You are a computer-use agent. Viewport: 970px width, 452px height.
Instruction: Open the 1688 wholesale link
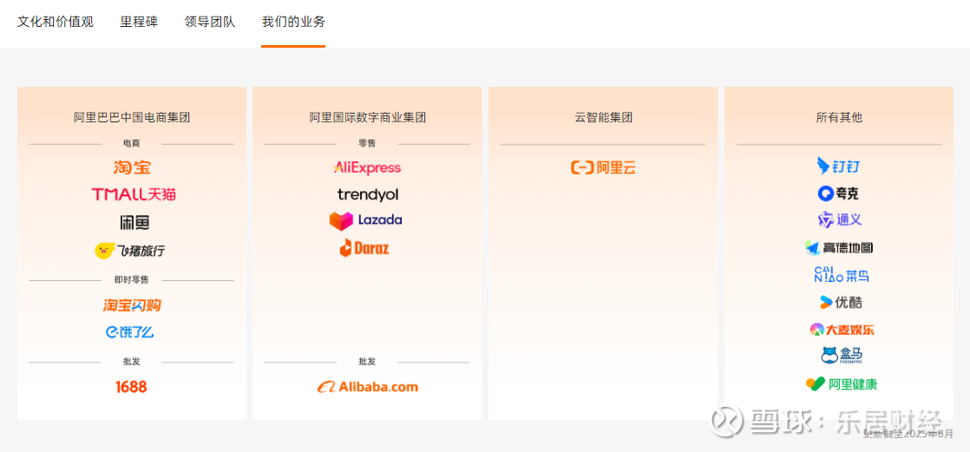click(131, 387)
